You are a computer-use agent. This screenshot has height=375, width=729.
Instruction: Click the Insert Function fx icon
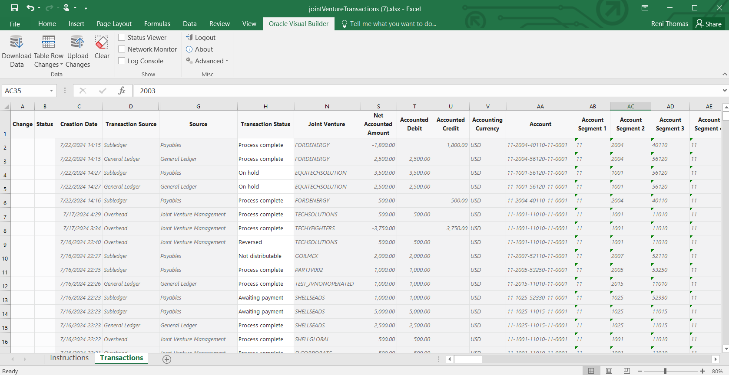122,91
